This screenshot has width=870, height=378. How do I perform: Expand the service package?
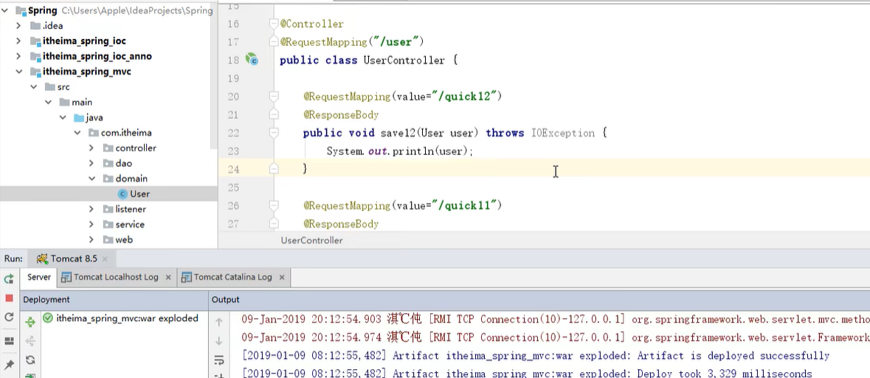pyautogui.click(x=91, y=224)
